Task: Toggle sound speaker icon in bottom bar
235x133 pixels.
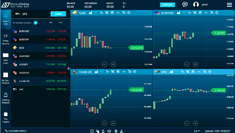Action: tap(109, 131)
